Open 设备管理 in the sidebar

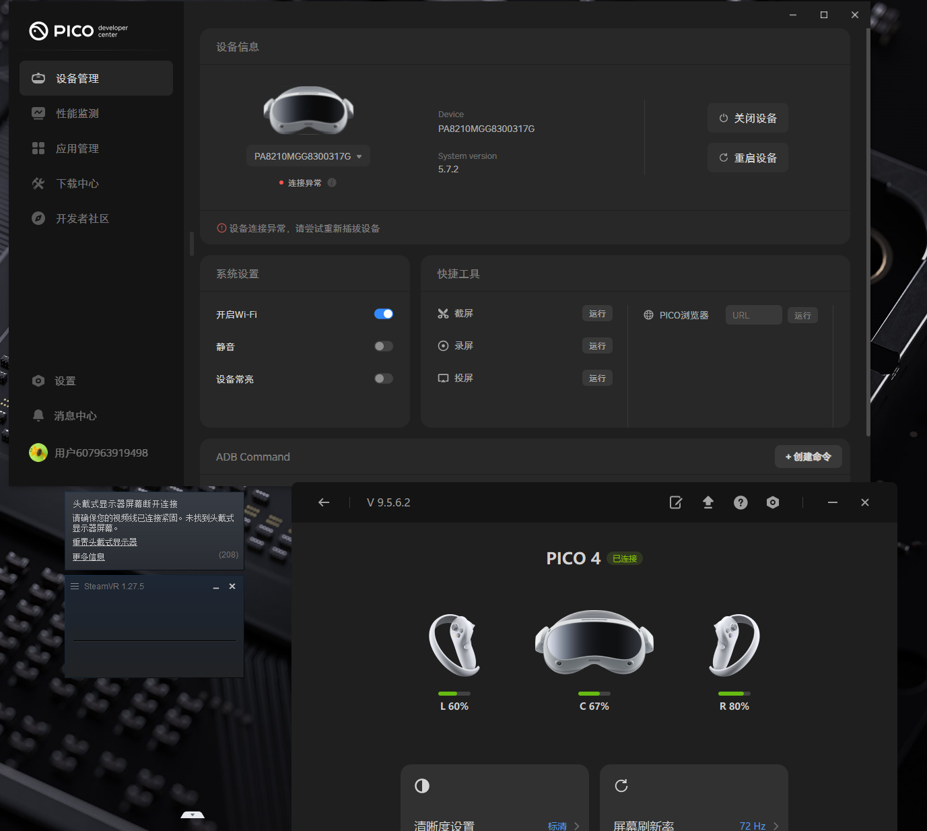[96, 78]
